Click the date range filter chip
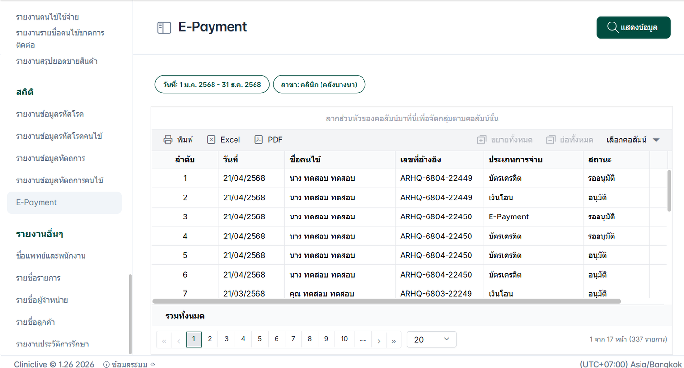This screenshot has width=684, height=368. coord(212,84)
